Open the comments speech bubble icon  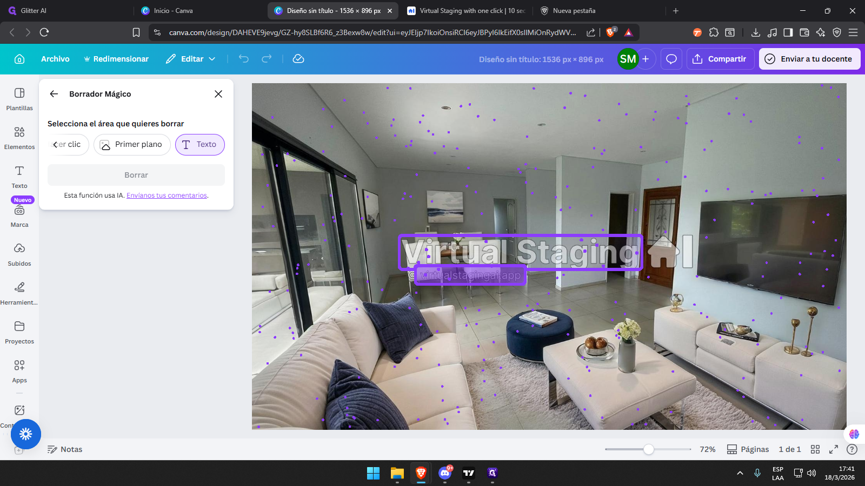click(671, 59)
